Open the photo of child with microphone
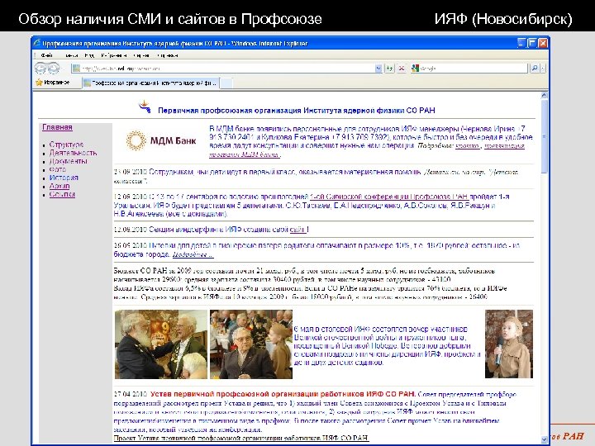The width and height of the screenshot is (595, 446). click(509, 344)
